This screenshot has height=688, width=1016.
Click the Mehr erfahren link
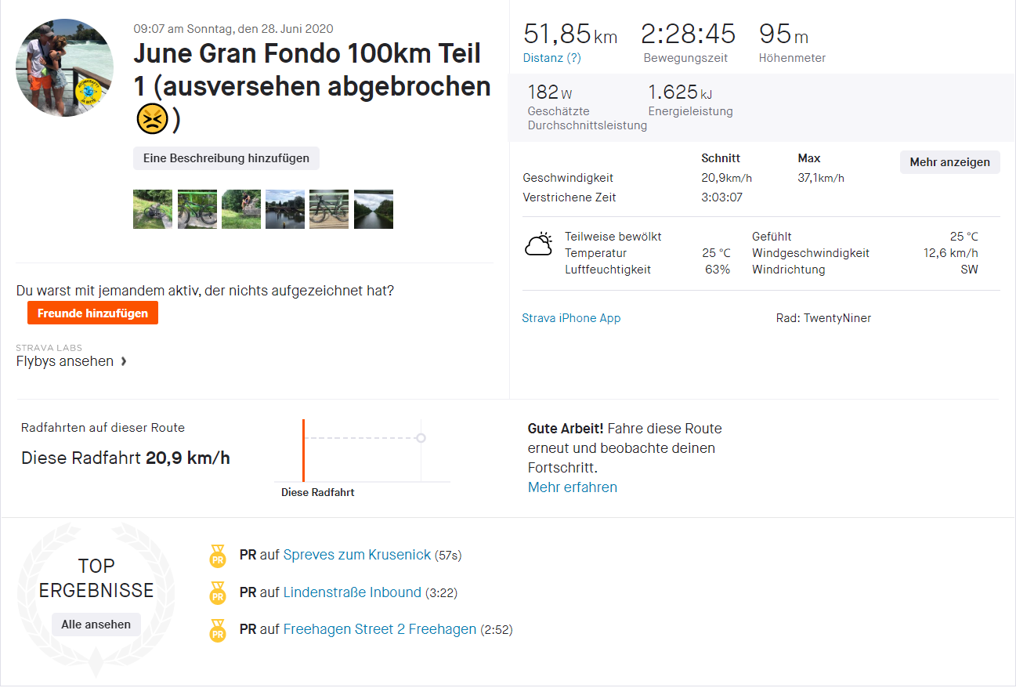pyautogui.click(x=573, y=487)
